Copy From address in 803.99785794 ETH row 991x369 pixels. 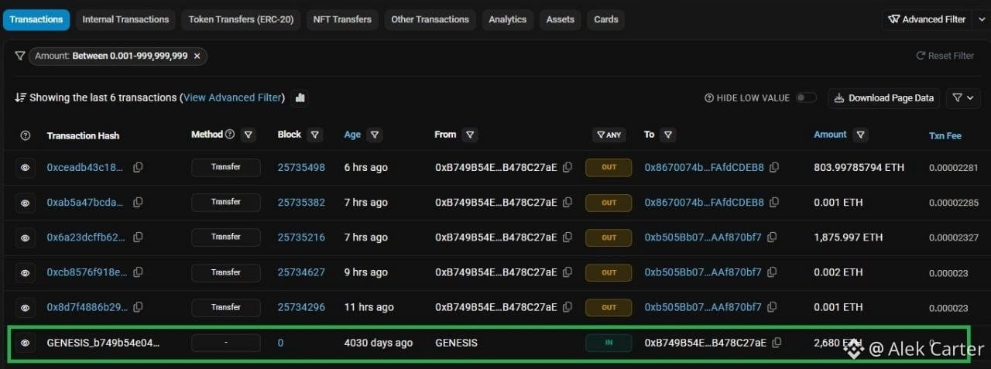coord(568,167)
